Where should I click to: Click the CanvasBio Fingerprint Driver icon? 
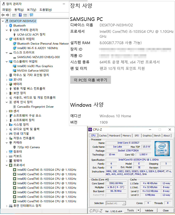pyautogui.click(x=14, y=107)
